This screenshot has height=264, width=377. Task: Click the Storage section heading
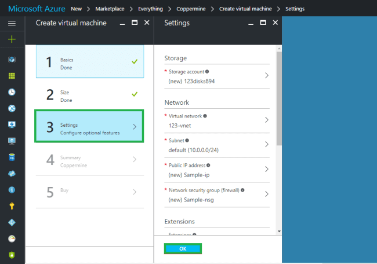pos(176,58)
